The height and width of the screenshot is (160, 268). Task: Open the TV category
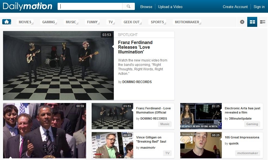click(110, 22)
